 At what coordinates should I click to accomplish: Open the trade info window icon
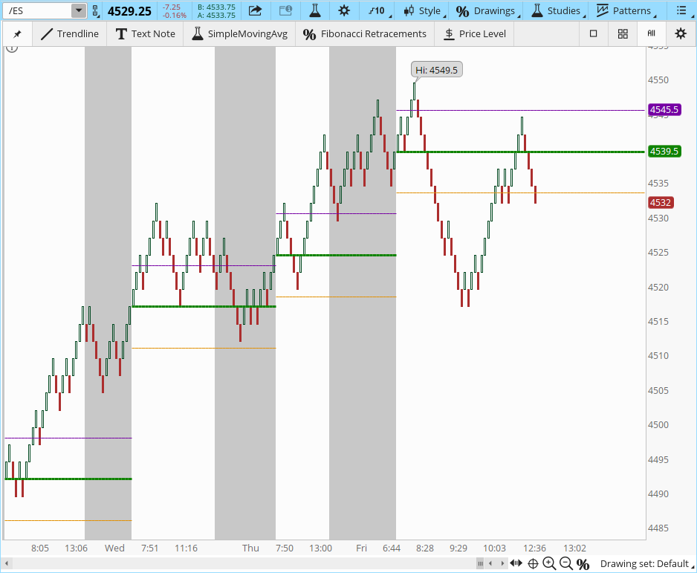pyautogui.click(x=285, y=10)
